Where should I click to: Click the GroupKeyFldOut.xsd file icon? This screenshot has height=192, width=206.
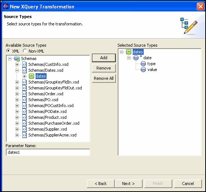(x=25, y=88)
